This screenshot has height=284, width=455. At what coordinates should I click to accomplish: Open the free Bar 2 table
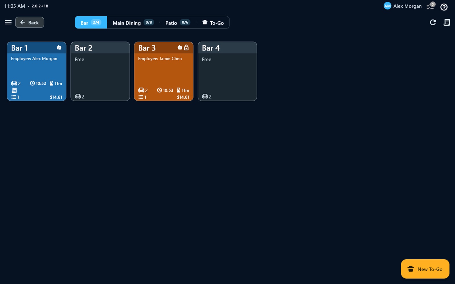click(x=100, y=71)
